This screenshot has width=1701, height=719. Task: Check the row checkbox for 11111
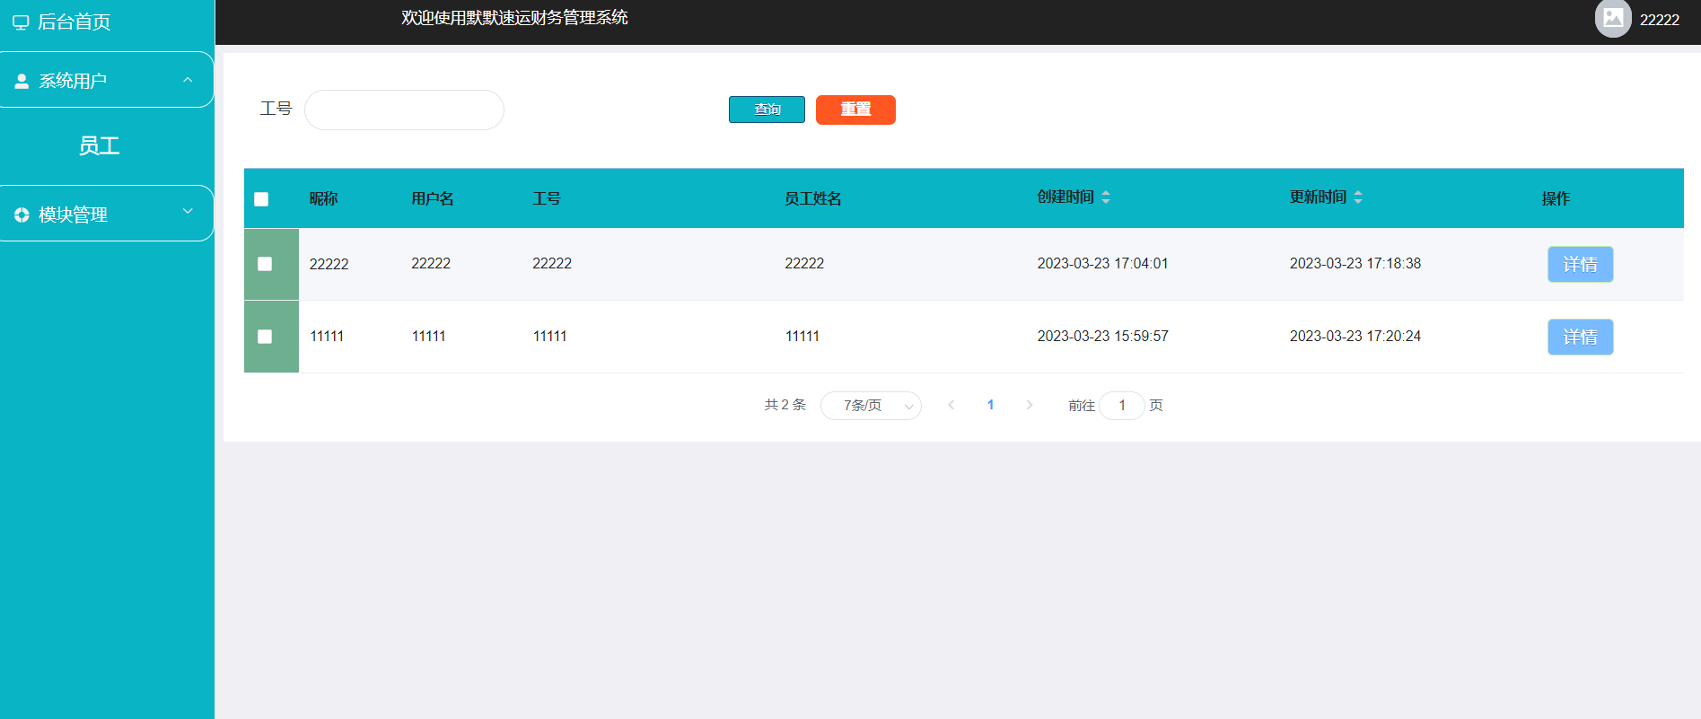(x=265, y=337)
